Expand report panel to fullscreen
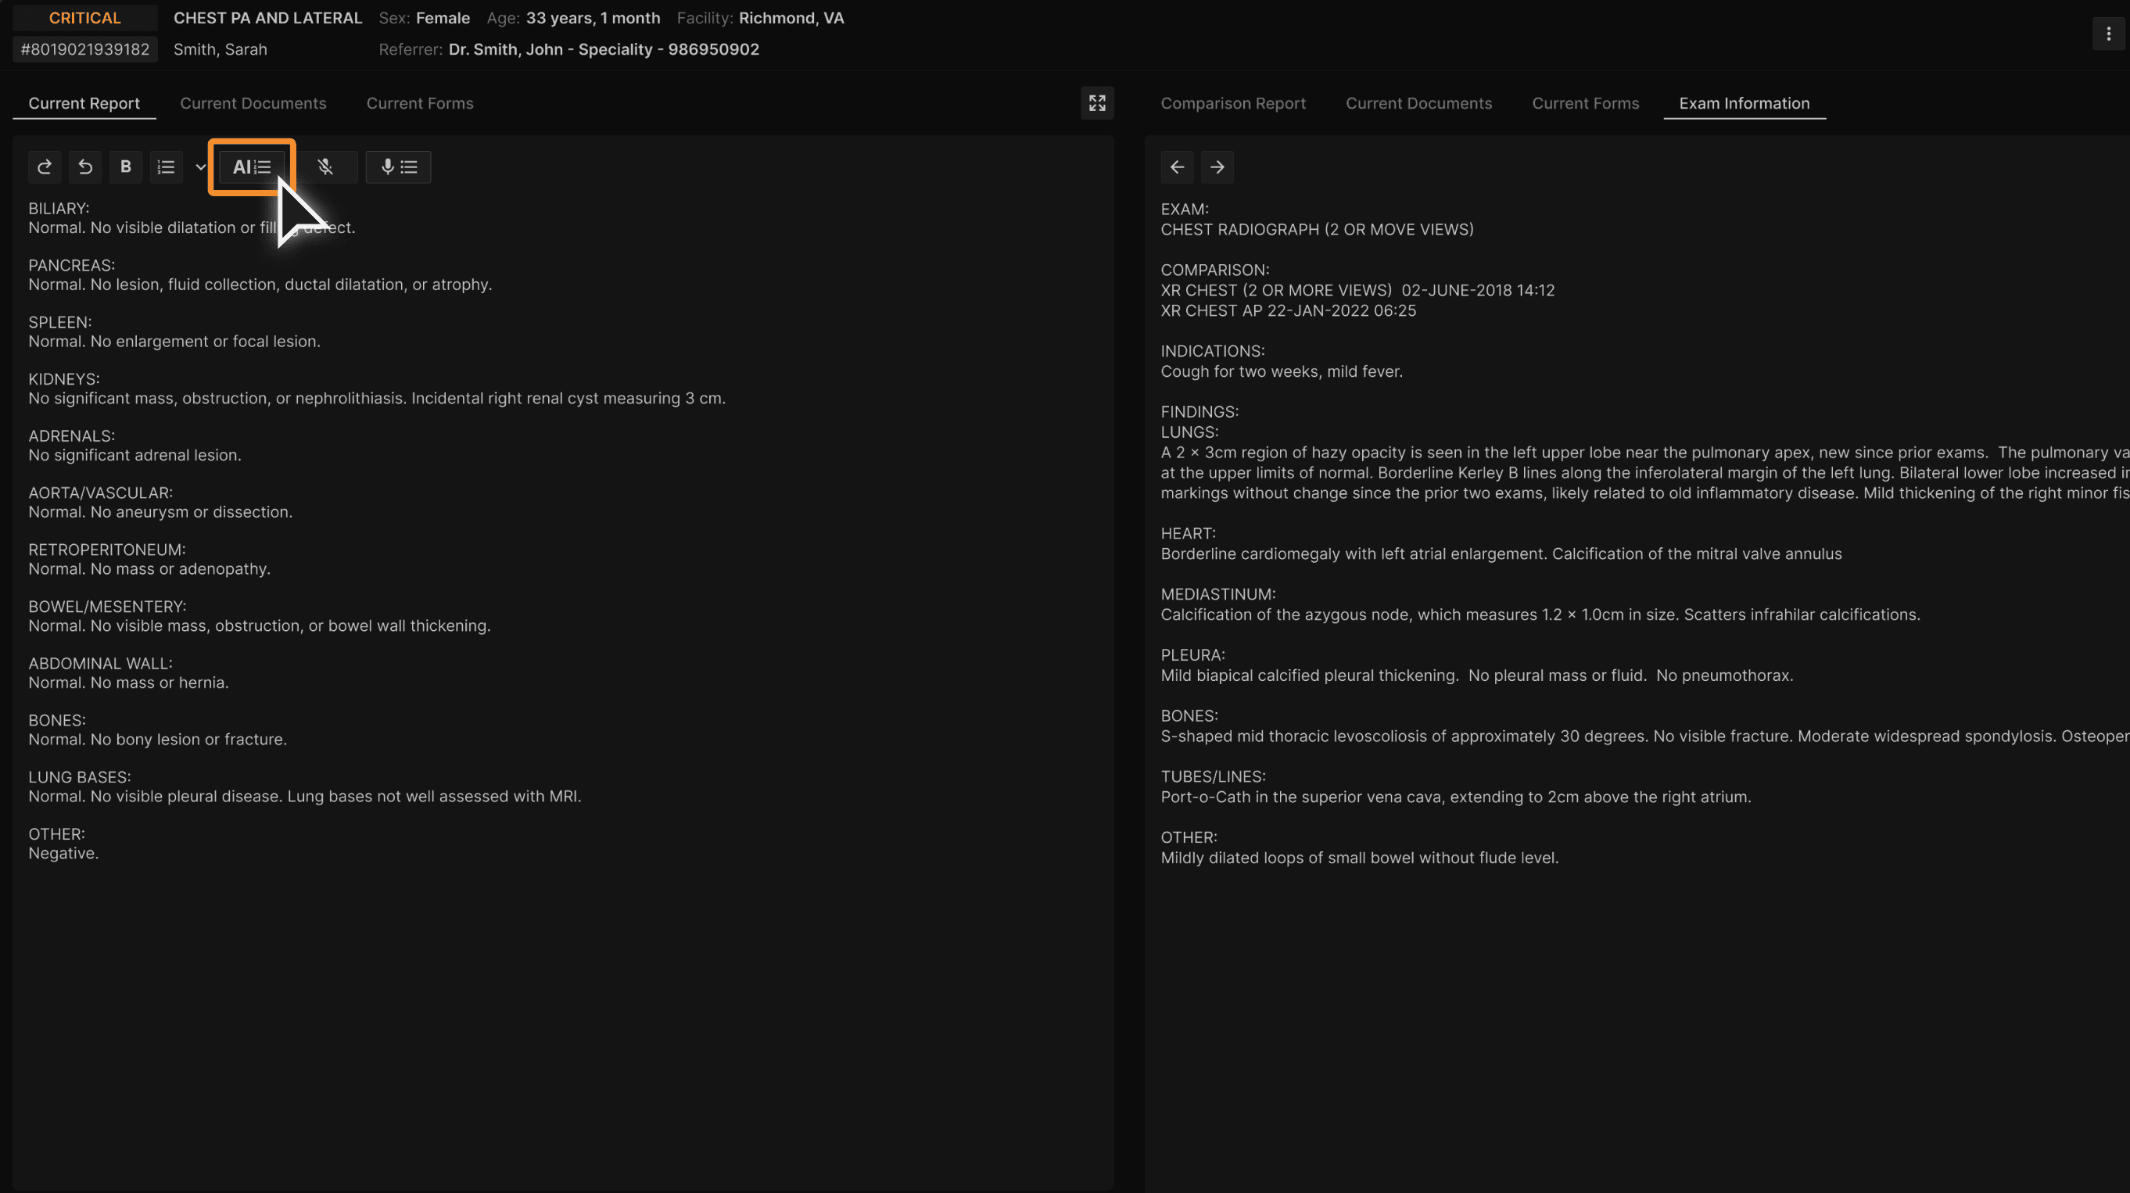The image size is (2130, 1193). (1096, 103)
